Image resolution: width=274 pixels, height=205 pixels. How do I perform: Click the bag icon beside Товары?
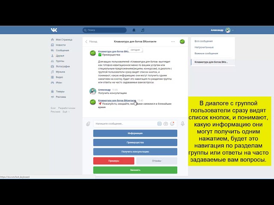(x=52, y=91)
